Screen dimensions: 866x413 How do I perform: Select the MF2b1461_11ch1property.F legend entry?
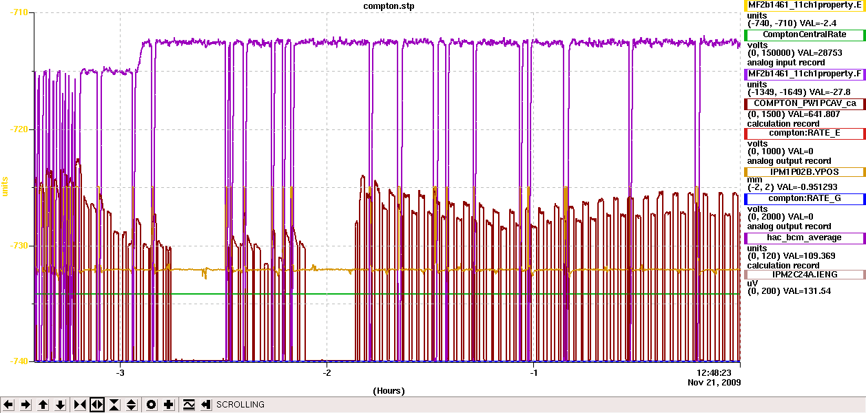pos(804,73)
